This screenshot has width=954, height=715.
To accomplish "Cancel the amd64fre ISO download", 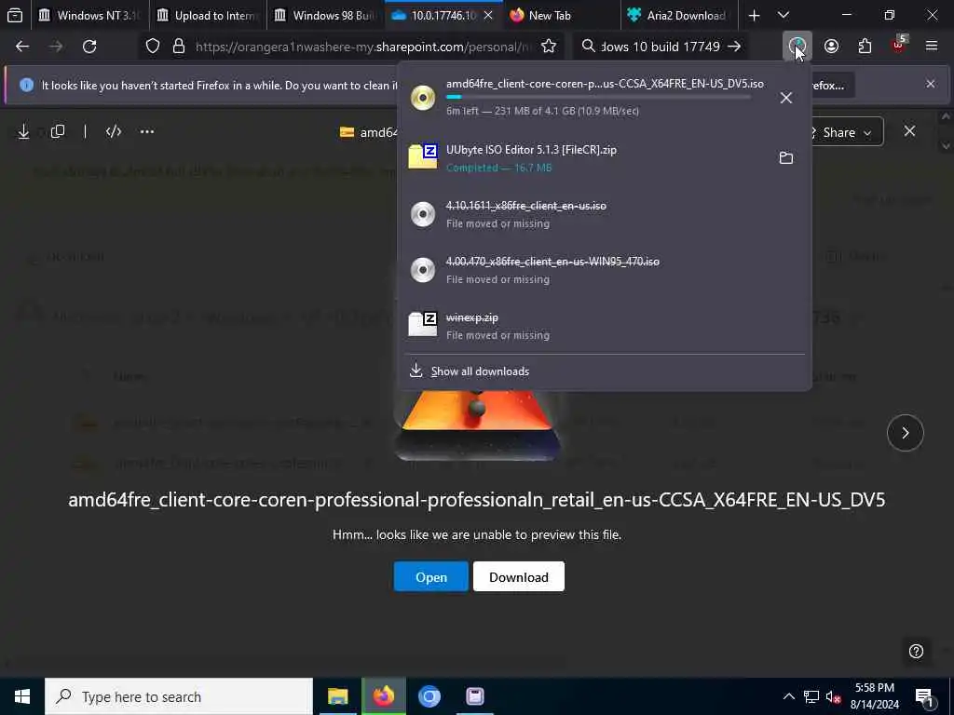I will tap(786, 98).
